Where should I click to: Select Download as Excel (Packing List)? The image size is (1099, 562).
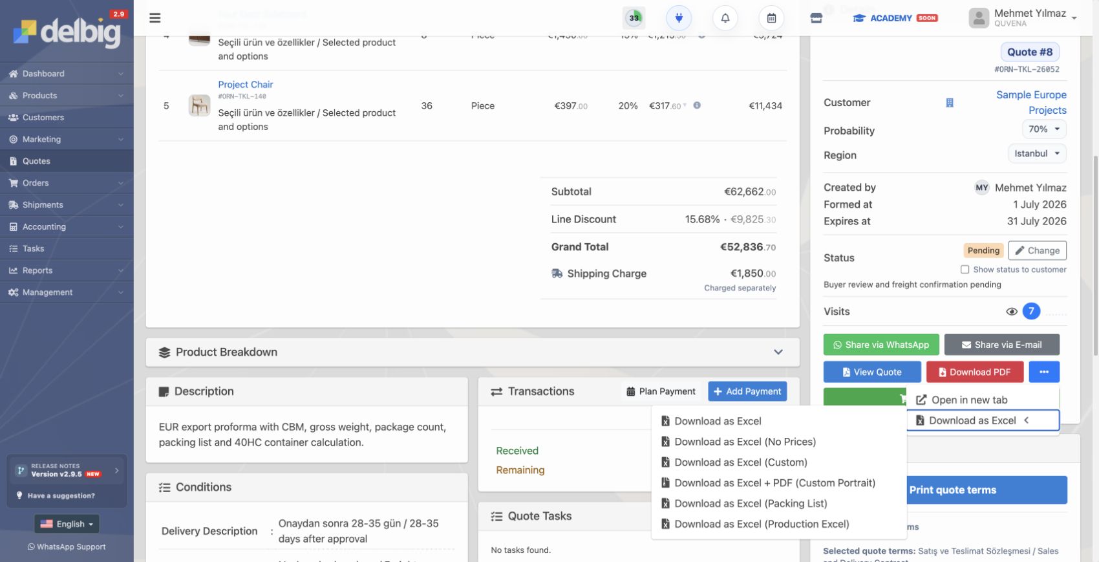(778, 504)
